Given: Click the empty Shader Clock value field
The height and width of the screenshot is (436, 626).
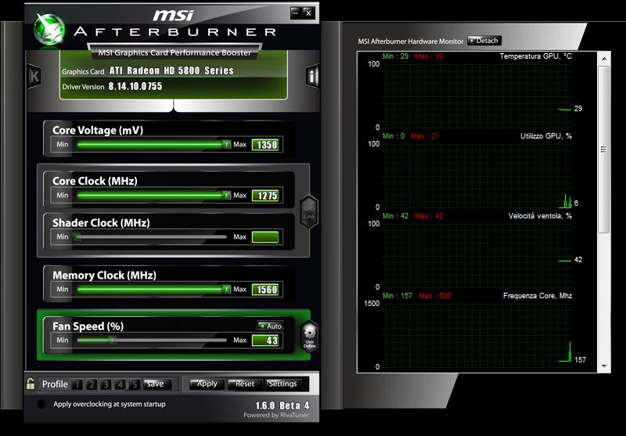Looking at the screenshot, I should coord(265,237).
